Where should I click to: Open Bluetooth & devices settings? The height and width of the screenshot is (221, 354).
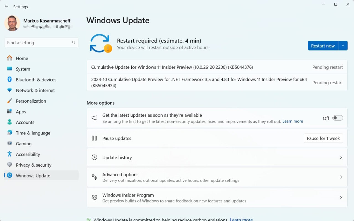[x=9, y=80]
